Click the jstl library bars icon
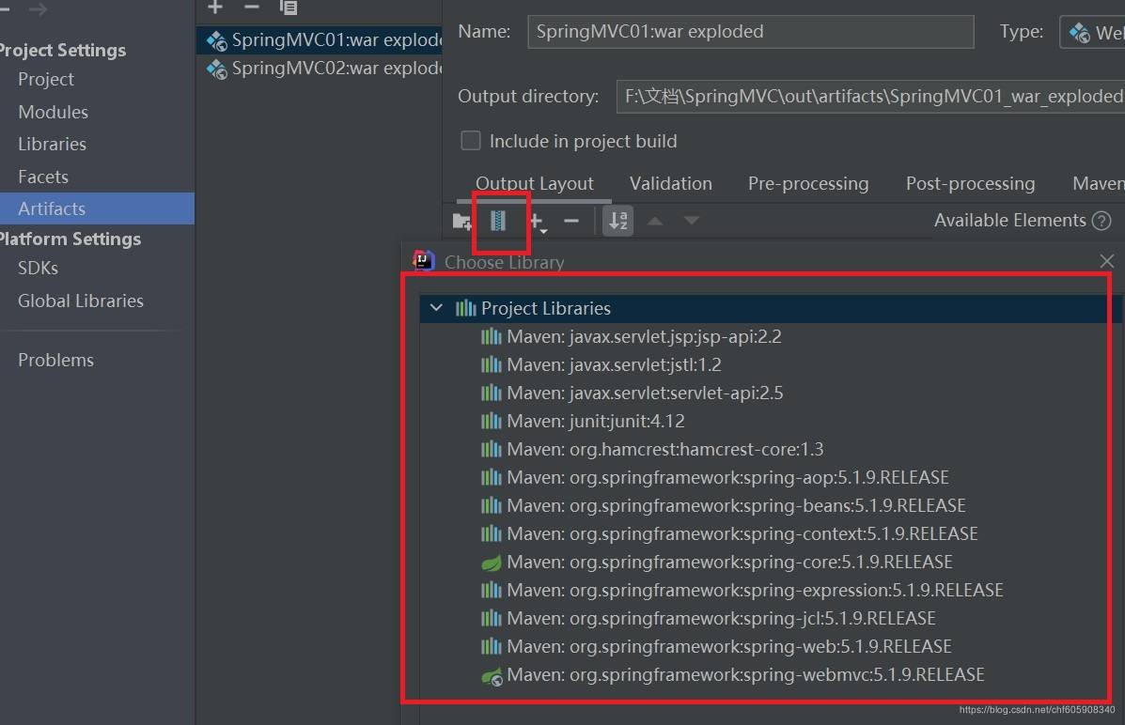The height and width of the screenshot is (725, 1125). tap(492, 364)
